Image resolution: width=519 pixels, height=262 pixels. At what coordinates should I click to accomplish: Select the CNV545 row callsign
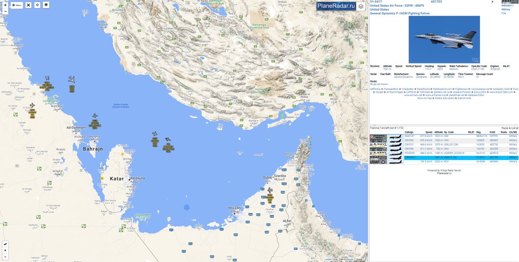(x=409, y=140)
